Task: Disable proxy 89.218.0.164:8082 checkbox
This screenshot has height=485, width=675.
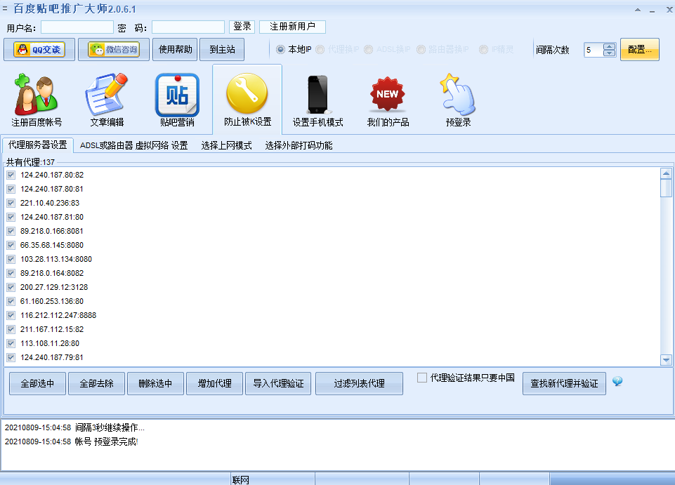Action: tap(11, 273)
